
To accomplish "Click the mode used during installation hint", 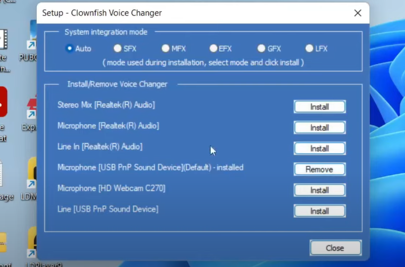I will pos(204,63).
